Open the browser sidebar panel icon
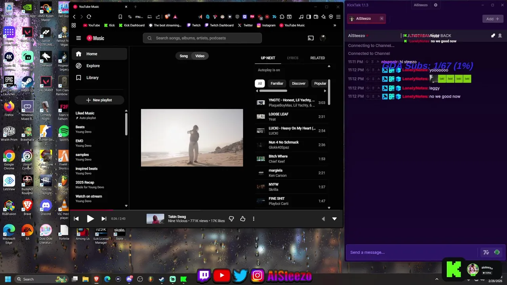The height and width of the screenshot is (285, 507). (x=308, y=17)
